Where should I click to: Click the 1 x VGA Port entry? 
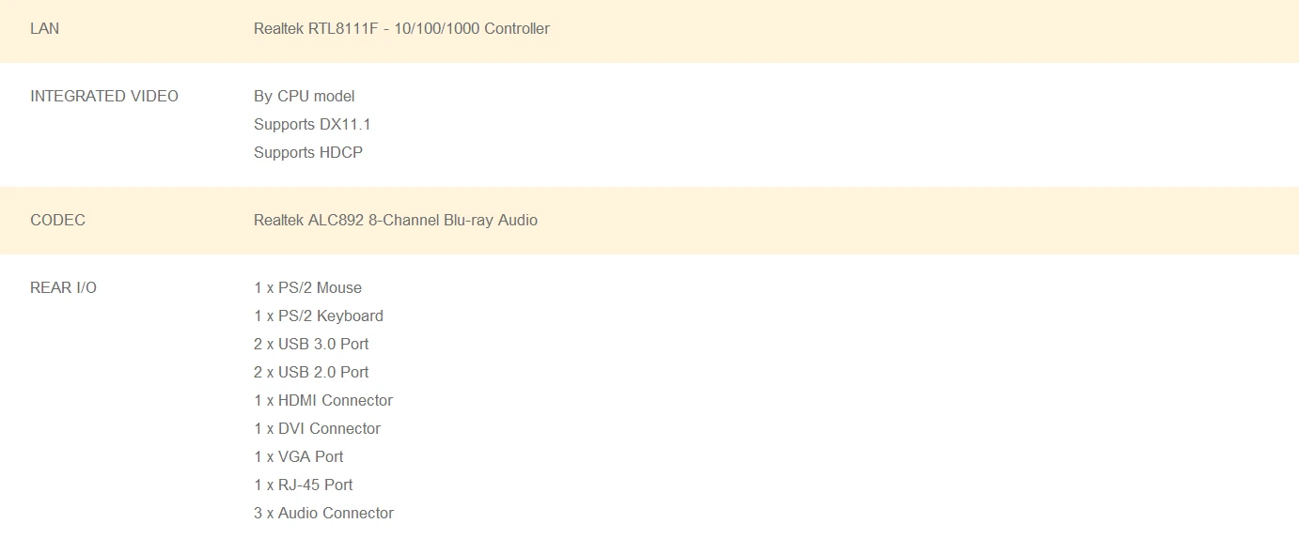coord(299,456)
